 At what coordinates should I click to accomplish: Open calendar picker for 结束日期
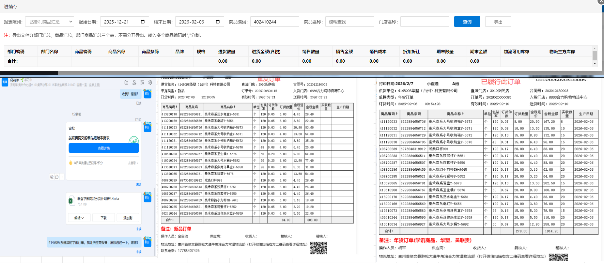point(218,22)
